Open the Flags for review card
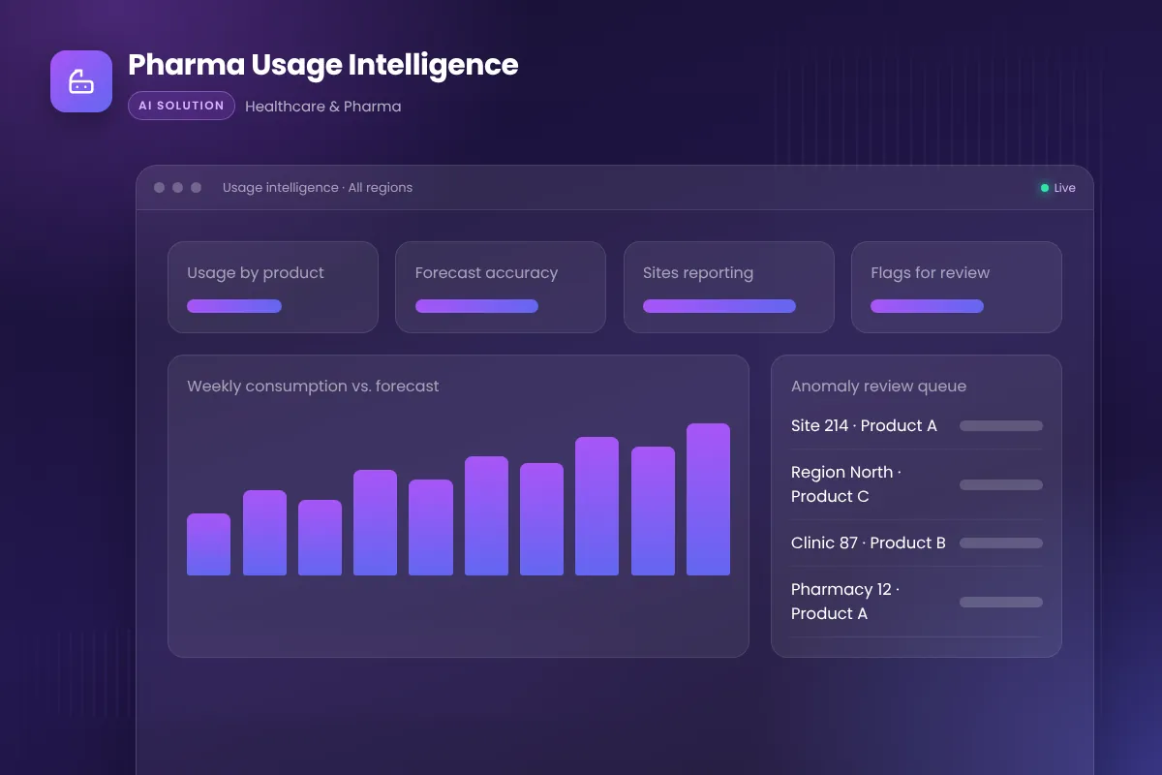The height and width of the screenshot is (775, 1162). click(957, 287)
